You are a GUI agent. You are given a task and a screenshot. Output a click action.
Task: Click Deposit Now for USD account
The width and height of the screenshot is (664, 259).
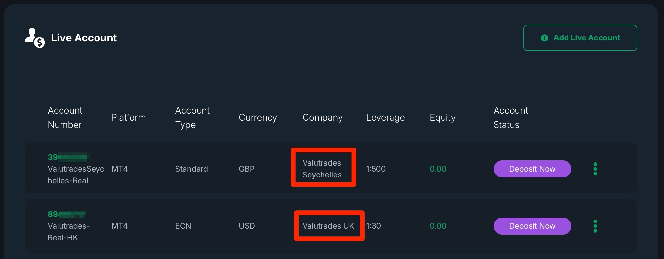point(532,226)
